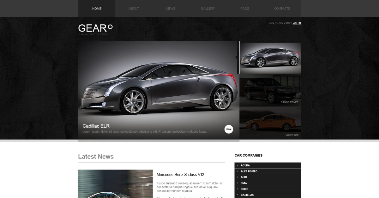Open the News menu item
Viewport: 379px width, 198px height.
point(171,9)
